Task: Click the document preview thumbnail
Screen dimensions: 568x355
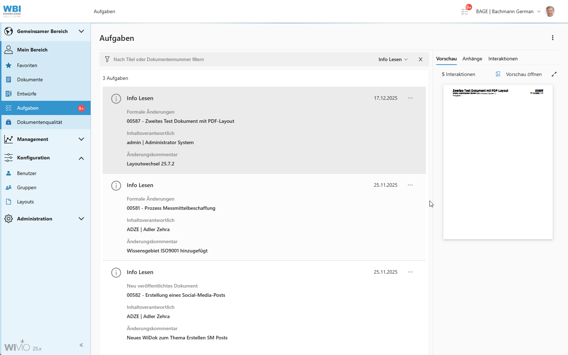Action: tap(498, 162)
